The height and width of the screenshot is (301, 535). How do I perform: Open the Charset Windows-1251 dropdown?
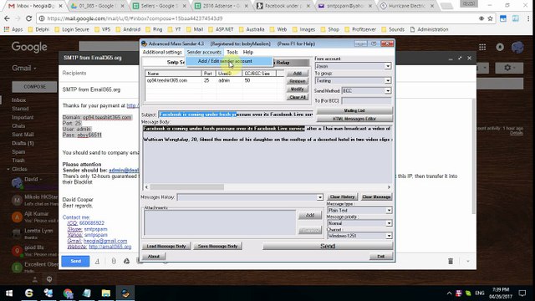tap(389, 236)
